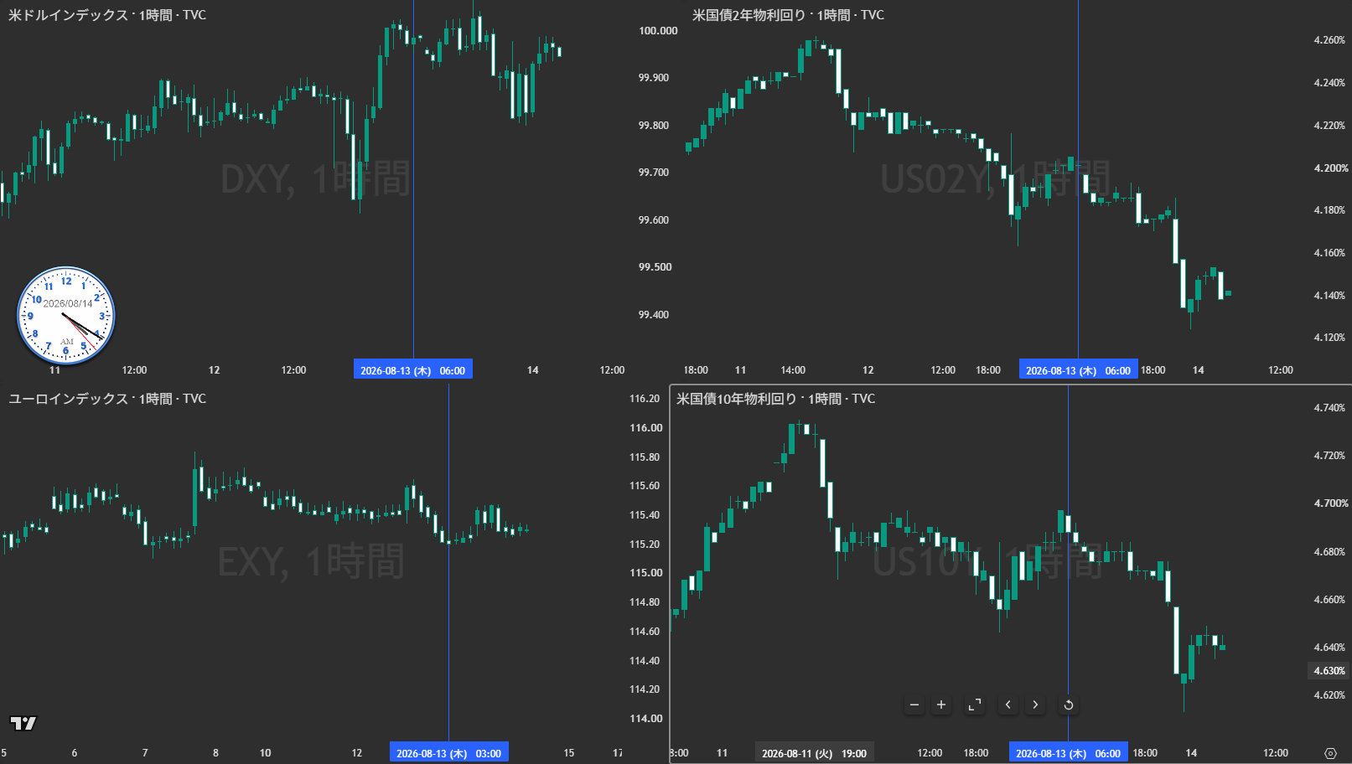Image resolution: width=1352 pixels, height=764 pixels.
Task: Select the 米国債10年物利回り chart title
Action: (x=775, y=399)
